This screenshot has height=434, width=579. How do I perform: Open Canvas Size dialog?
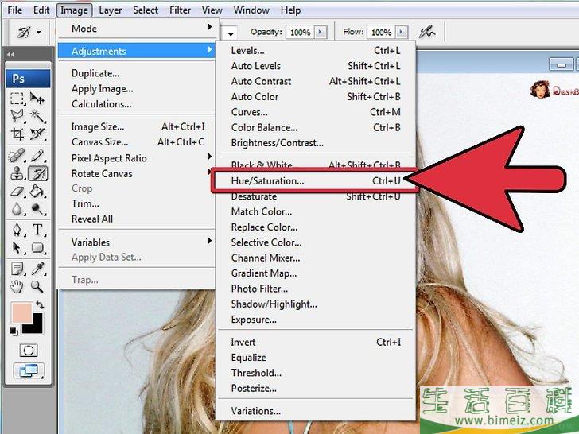point(137,142)
